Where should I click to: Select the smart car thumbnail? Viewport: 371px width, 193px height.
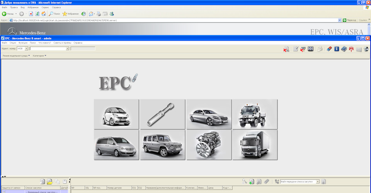(x=116, y=114)
